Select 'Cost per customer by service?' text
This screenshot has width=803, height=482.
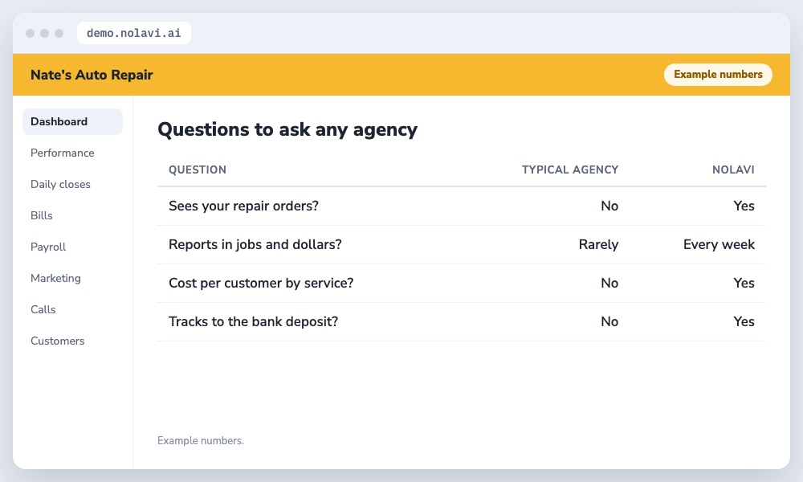coord(261,283)
